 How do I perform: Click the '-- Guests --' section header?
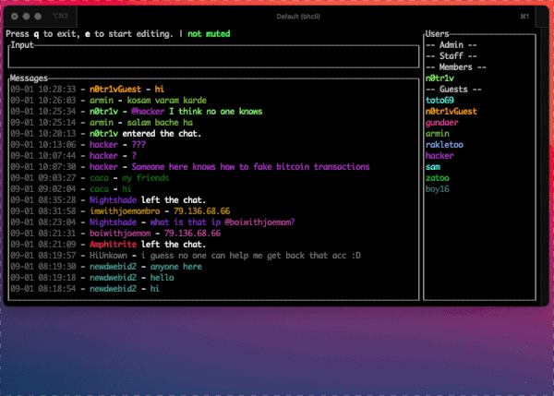[x=452, y=89]
